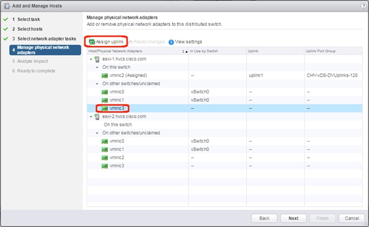The height and width of the screenshot is (227, 369).
Task: Click vSwitch0 cell in esxi-1 vmnic1 row
Action: [x=200, y=100]
